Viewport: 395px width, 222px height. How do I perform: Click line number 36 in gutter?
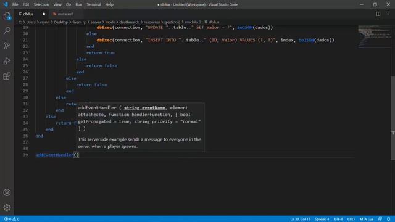click(25, 136)
